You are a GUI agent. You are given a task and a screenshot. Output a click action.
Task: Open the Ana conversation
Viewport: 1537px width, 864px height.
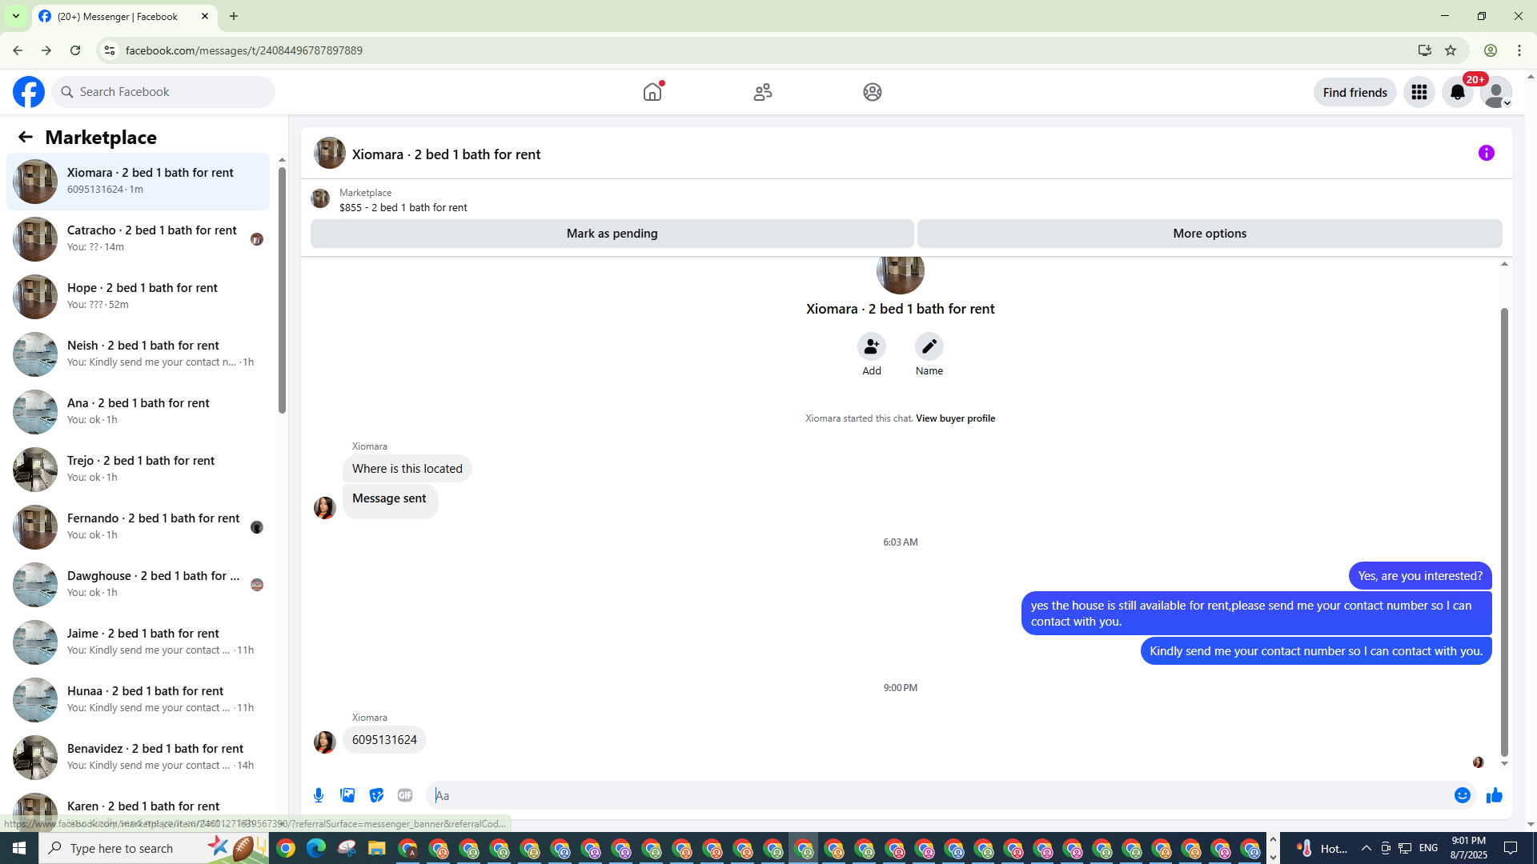coord(138,412)
